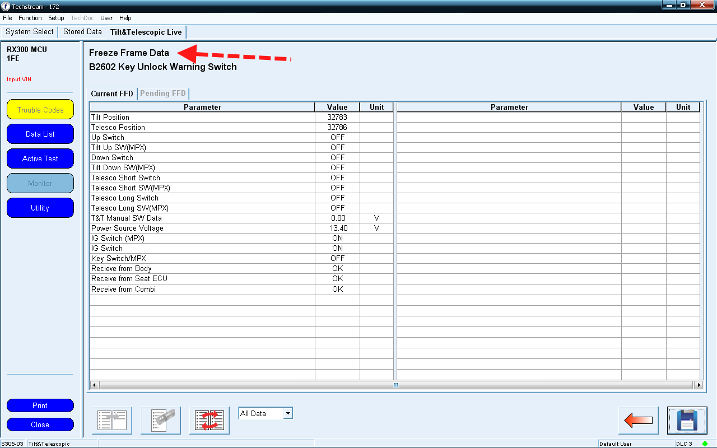Click the list with pencil icon button
This screenshot has height=448, width=717.
point(161,421)
